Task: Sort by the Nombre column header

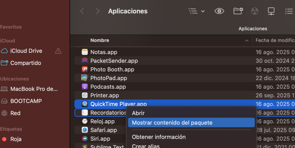Action: click(x=100, y=41)
